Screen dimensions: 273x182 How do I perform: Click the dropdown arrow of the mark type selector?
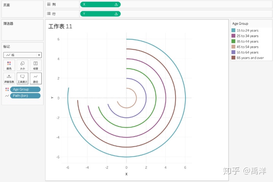click(39, 55)
